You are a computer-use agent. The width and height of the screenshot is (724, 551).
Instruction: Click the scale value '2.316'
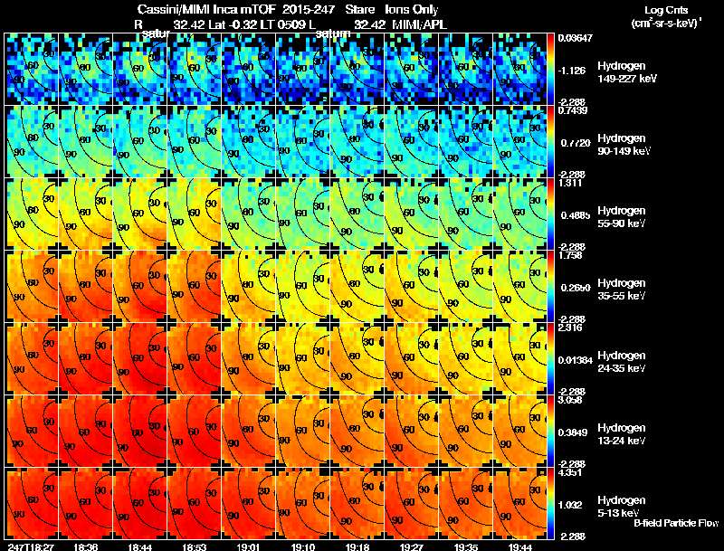(x=569, y=328)
